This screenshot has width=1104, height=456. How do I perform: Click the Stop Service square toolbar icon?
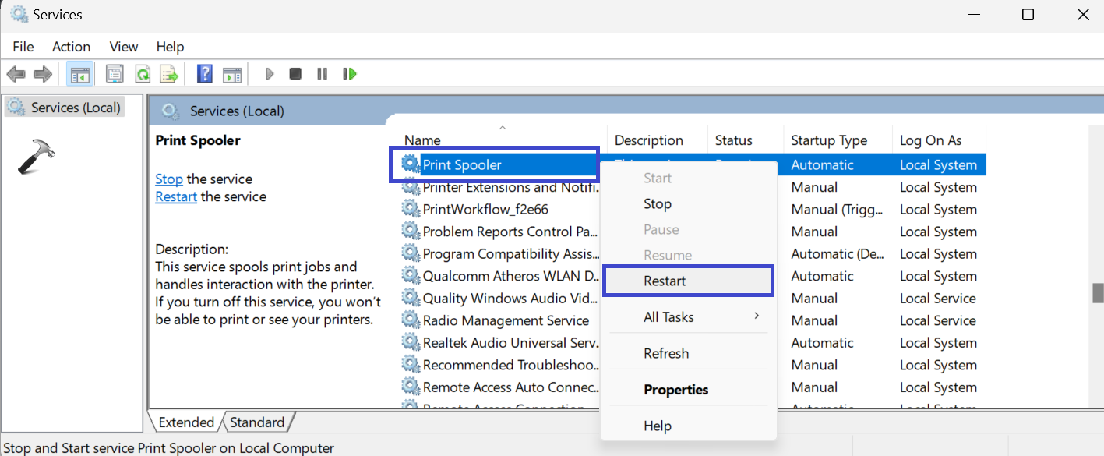point(295,74)
